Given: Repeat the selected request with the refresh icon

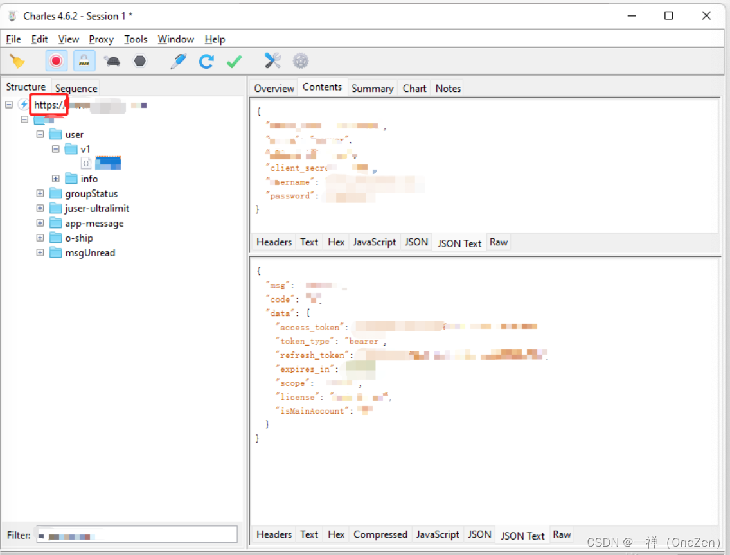Looking at the screenshot, I should (206, 61).
